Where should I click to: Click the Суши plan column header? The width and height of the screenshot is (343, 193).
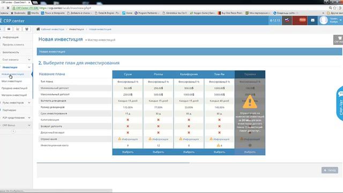pyautogui.click(x=128, y=75)
